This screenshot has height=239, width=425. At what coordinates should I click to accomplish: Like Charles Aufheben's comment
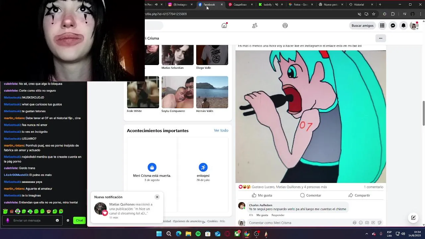point(262,215)
